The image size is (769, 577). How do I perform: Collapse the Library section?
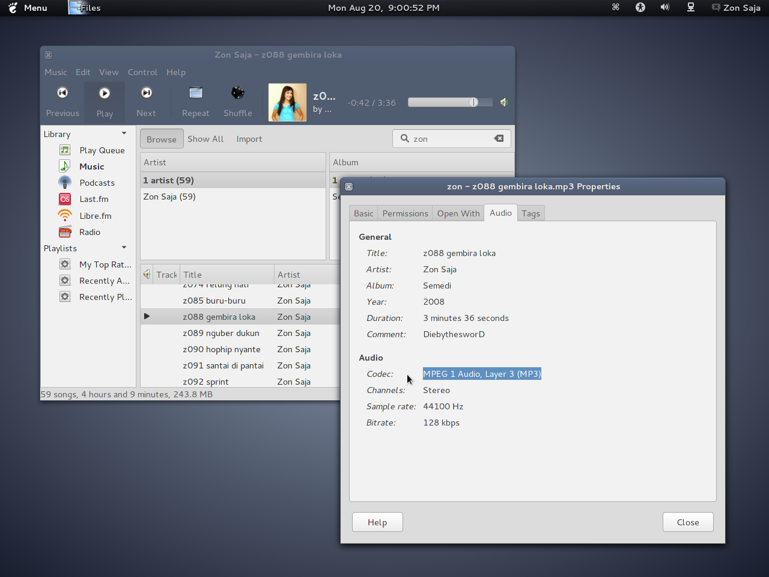point(124,133)
